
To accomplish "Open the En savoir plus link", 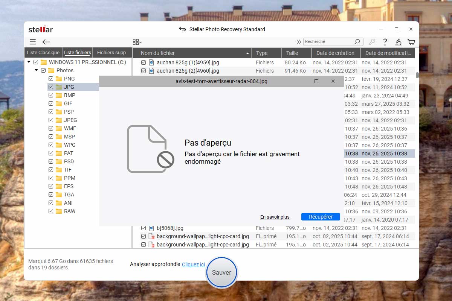I will (275, 217).
